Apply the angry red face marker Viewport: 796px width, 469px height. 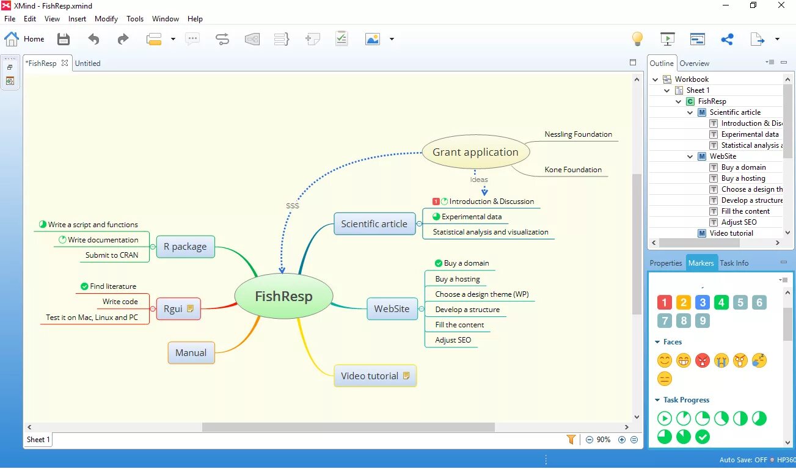(703, 360)
